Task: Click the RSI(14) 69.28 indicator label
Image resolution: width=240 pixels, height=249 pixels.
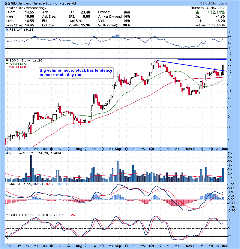Action: point(21,29)
